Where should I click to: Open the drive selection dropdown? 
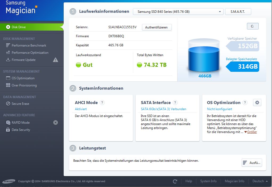point(178,12)
